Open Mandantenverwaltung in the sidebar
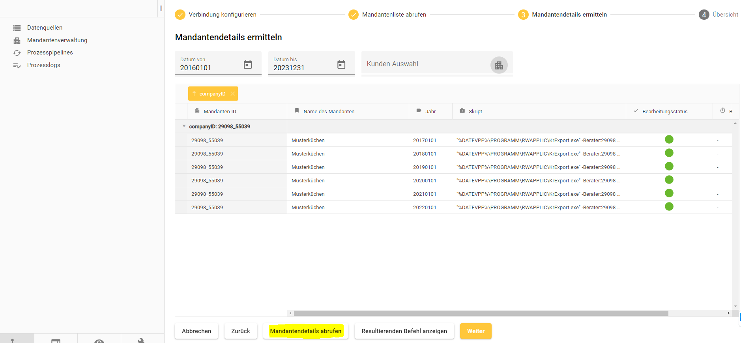 coord(57,40)
